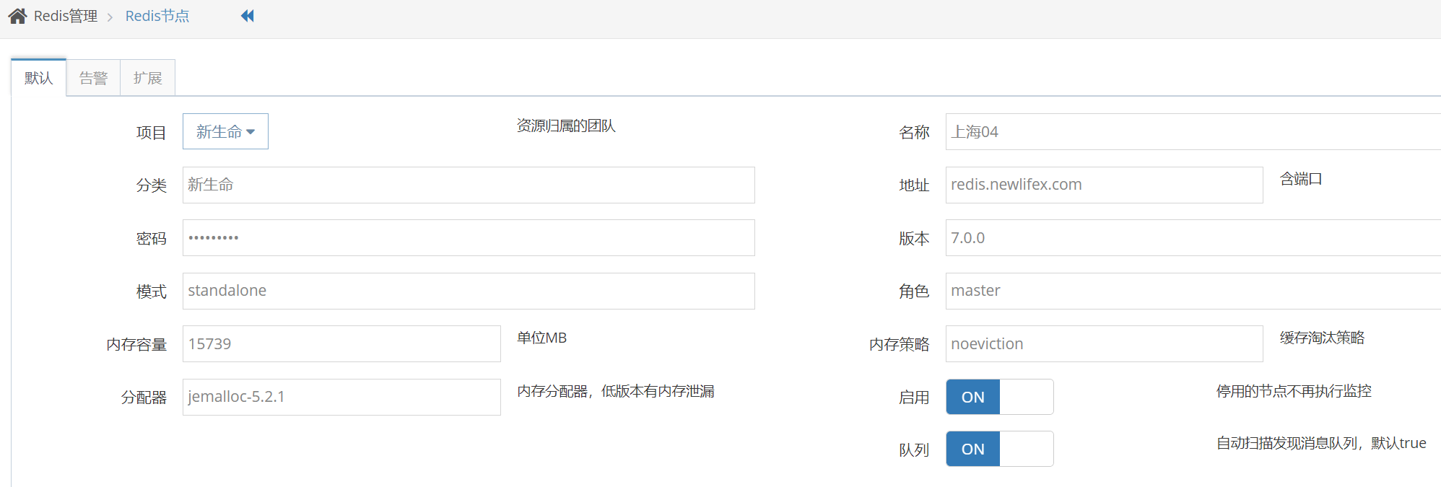Toggle the 启用 ON switch
This screenshot has width=1441, height=487.
(999, 397)
